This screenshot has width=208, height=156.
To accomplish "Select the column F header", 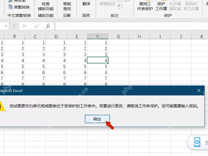I will pos(97,36).
